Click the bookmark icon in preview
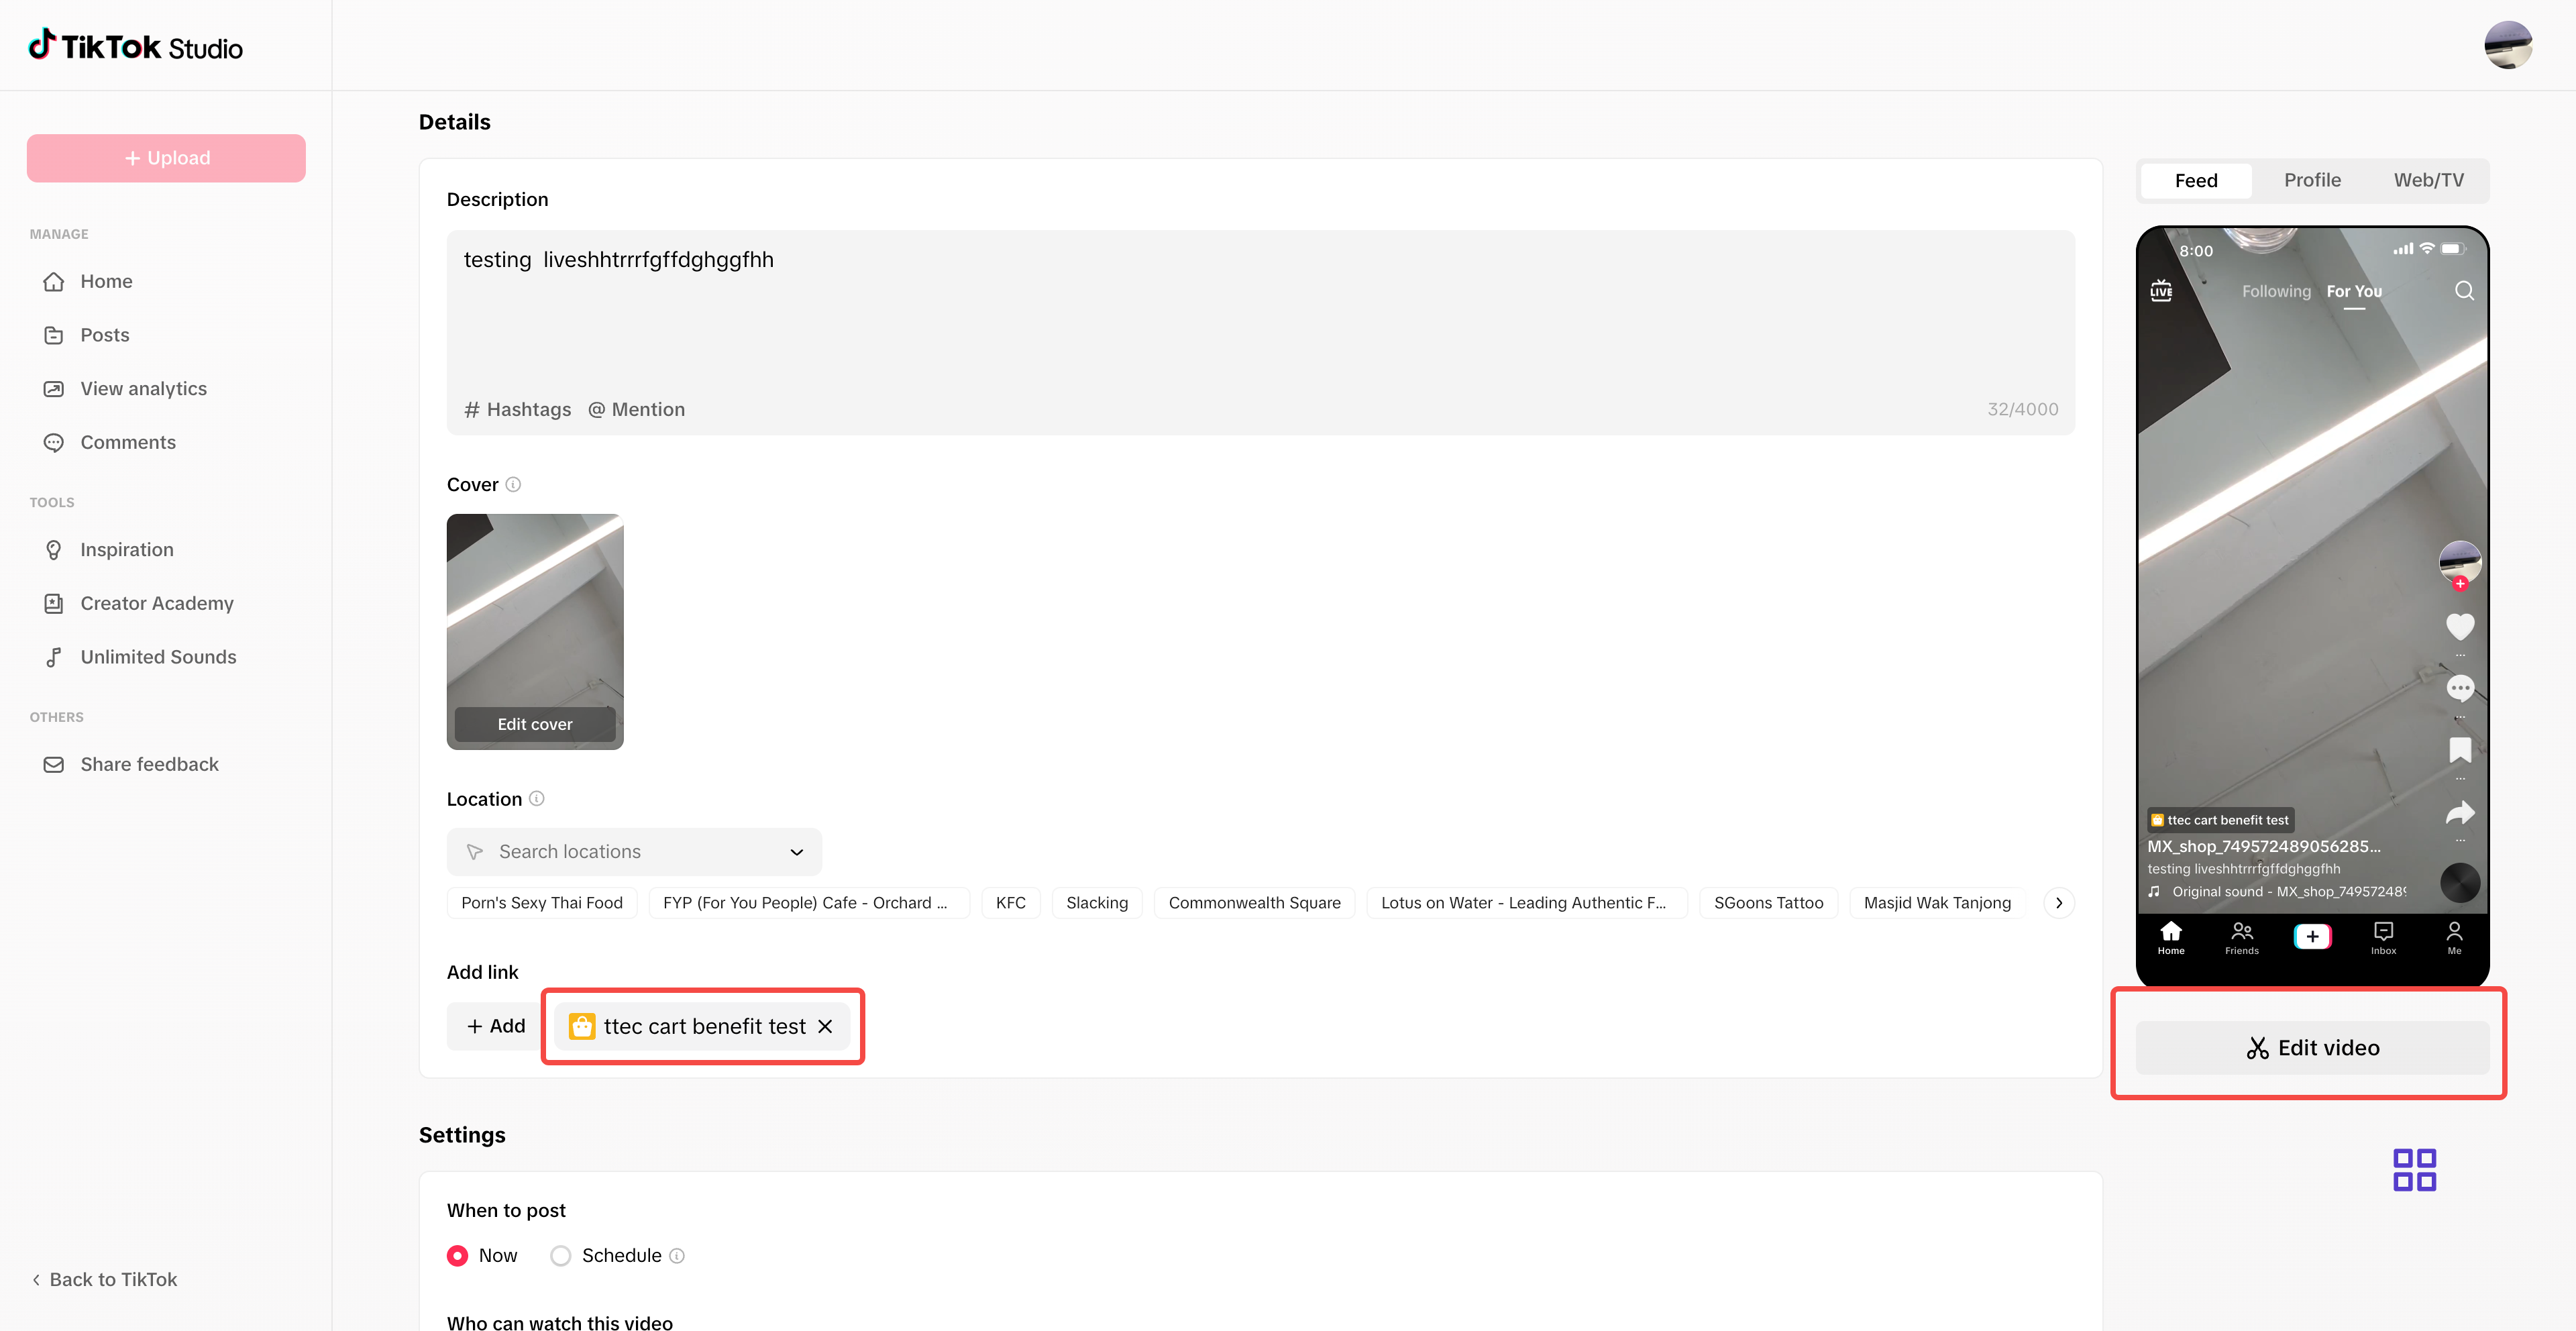 tap(2460, 749)
